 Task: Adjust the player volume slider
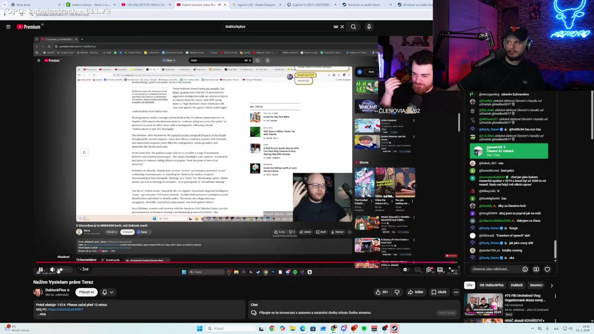coord(65,270)
